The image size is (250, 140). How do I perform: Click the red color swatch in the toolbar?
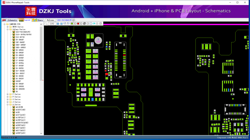point(78,24)
